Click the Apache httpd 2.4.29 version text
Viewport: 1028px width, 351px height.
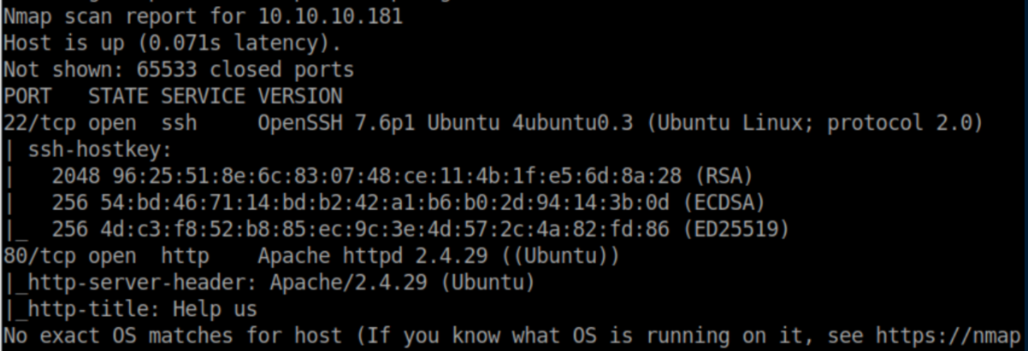pos(372,255)
